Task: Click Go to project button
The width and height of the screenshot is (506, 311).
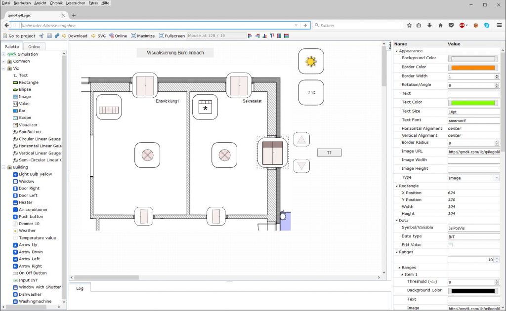Action: click(19, 36)
